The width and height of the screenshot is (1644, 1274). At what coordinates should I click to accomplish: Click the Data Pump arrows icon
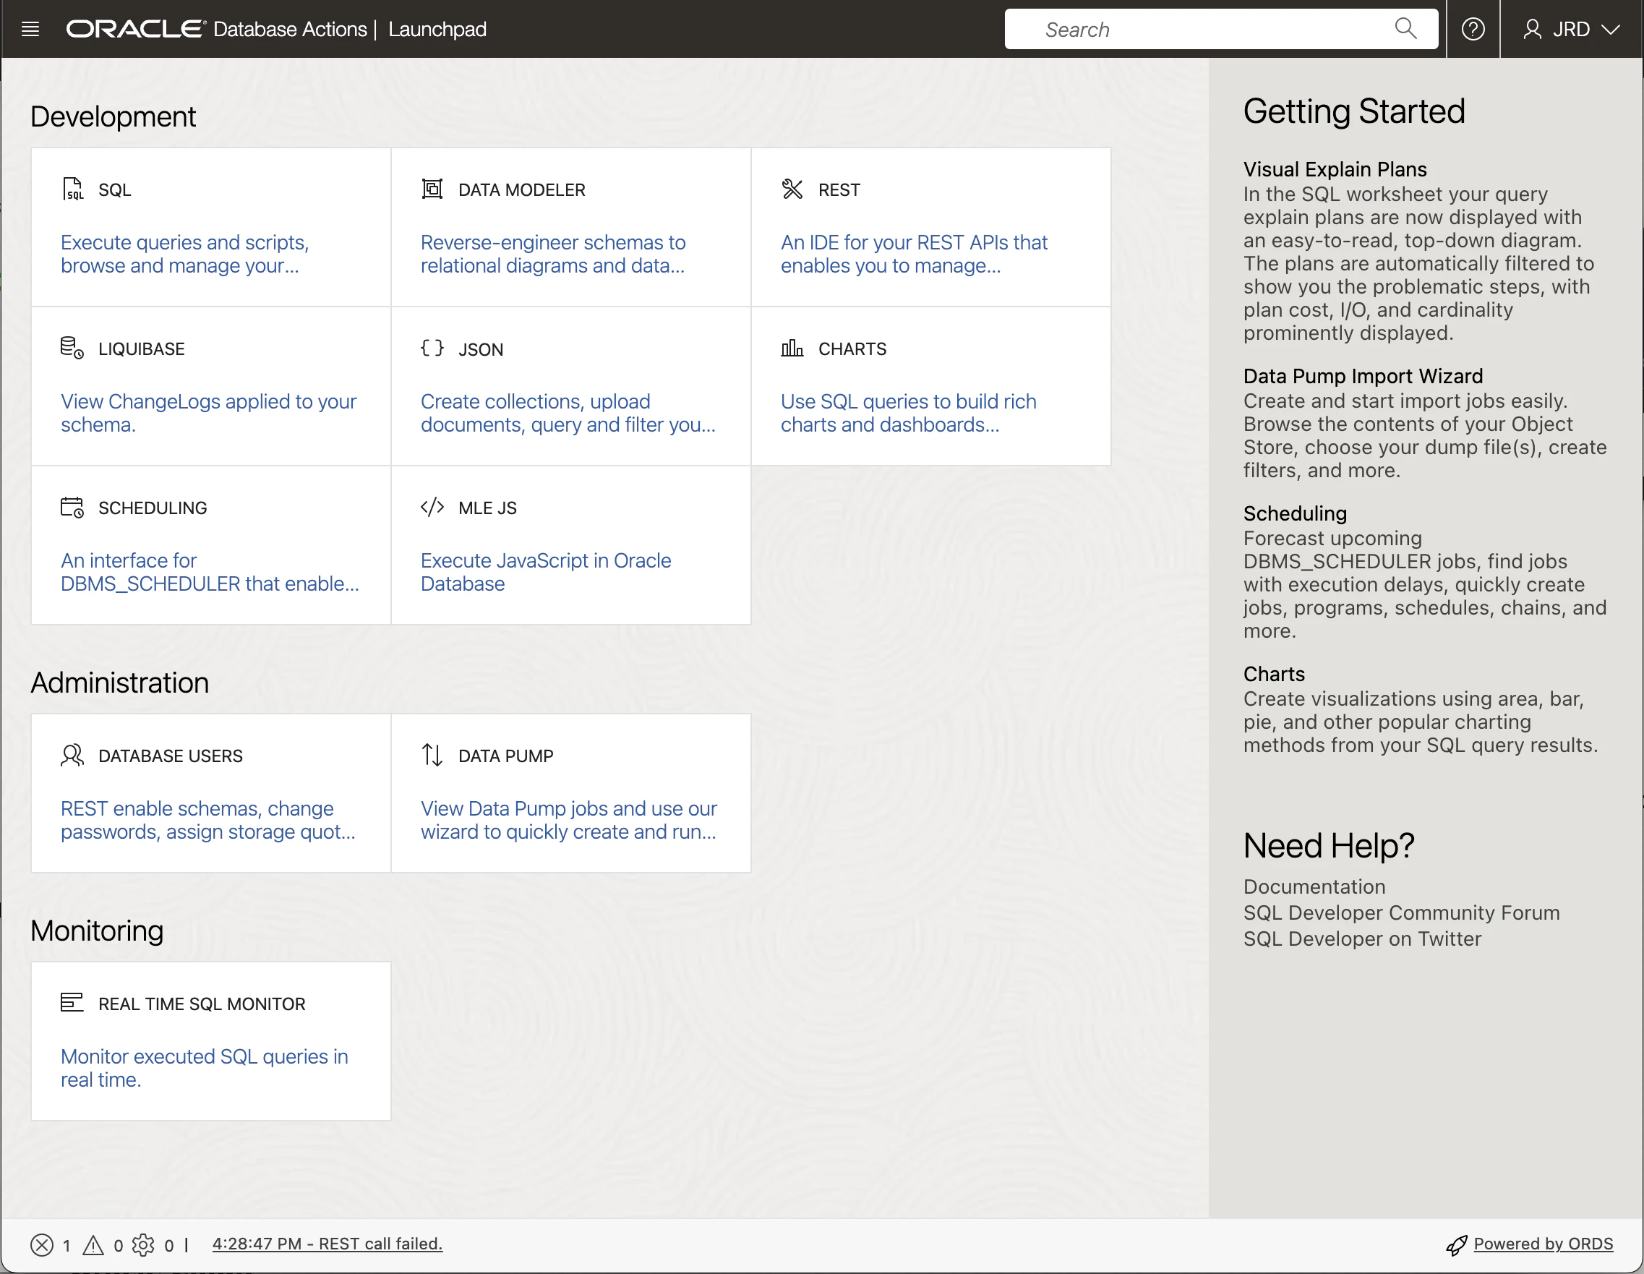click(432, 754)
